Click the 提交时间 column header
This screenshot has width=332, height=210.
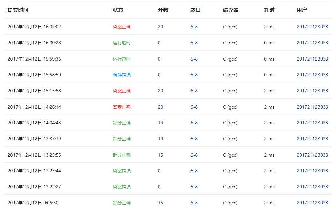click(x=18, y=10)
